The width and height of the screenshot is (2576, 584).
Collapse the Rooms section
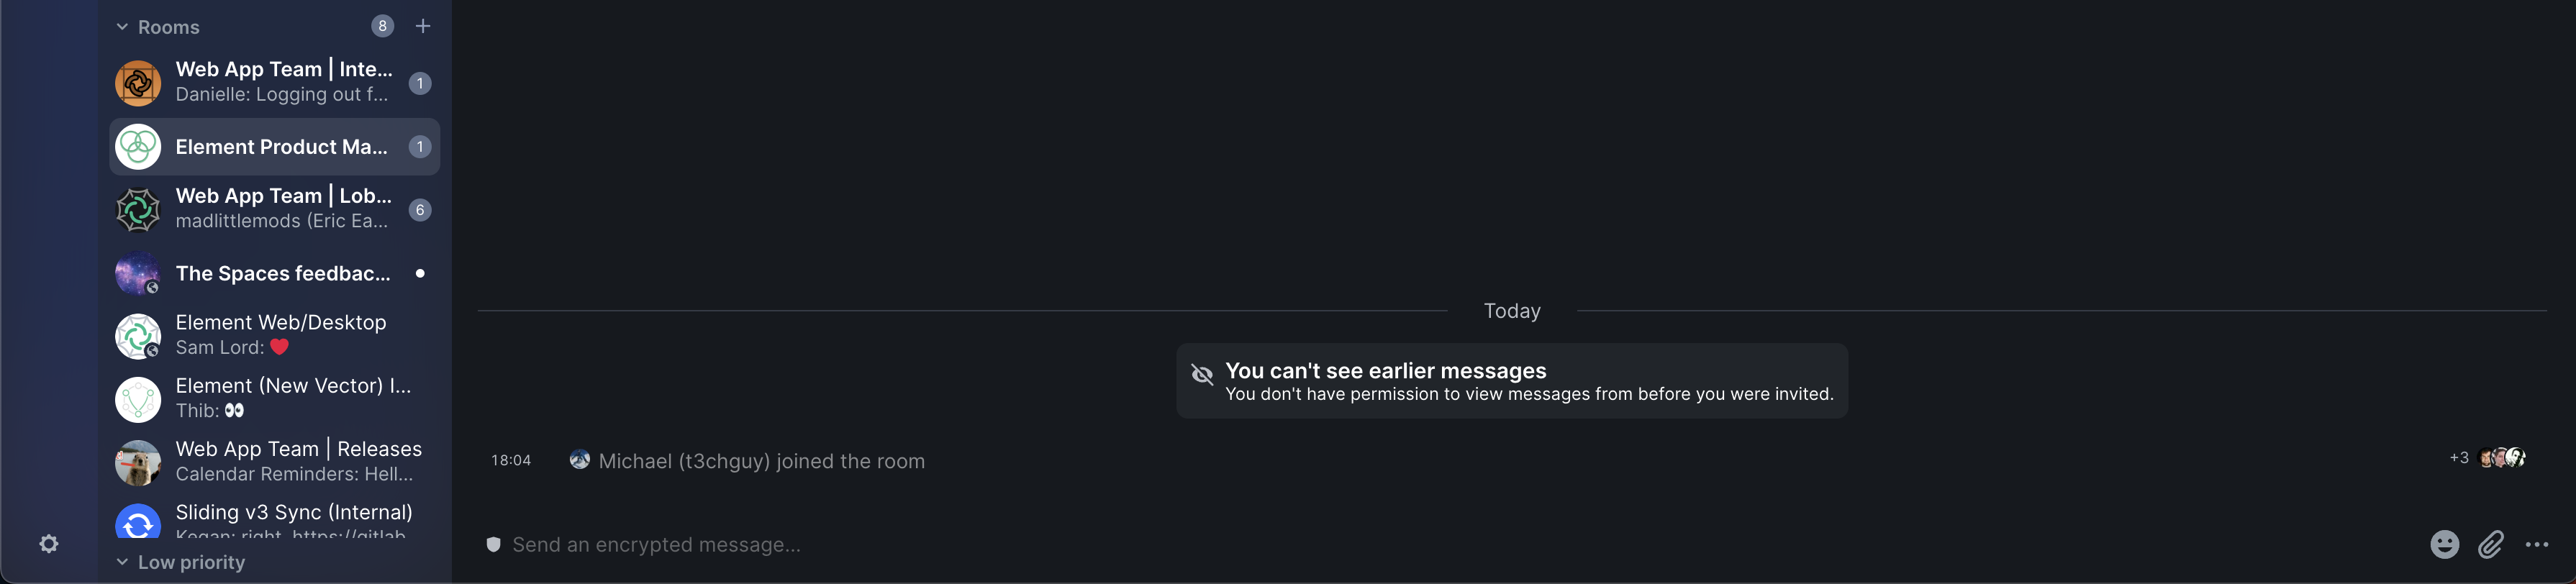122,26
